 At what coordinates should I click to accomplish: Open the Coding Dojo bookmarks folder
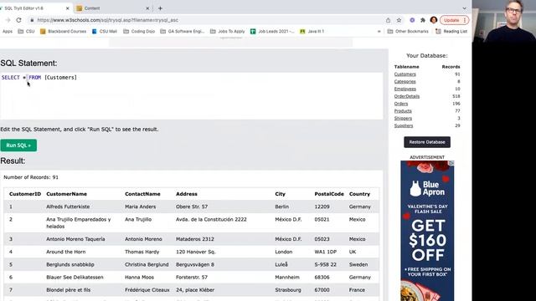[x=139, y=32]
